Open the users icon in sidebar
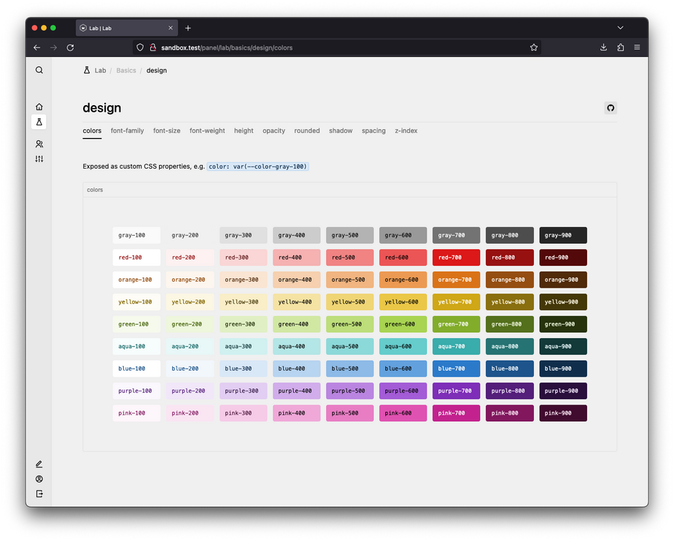 click(39, 144)
